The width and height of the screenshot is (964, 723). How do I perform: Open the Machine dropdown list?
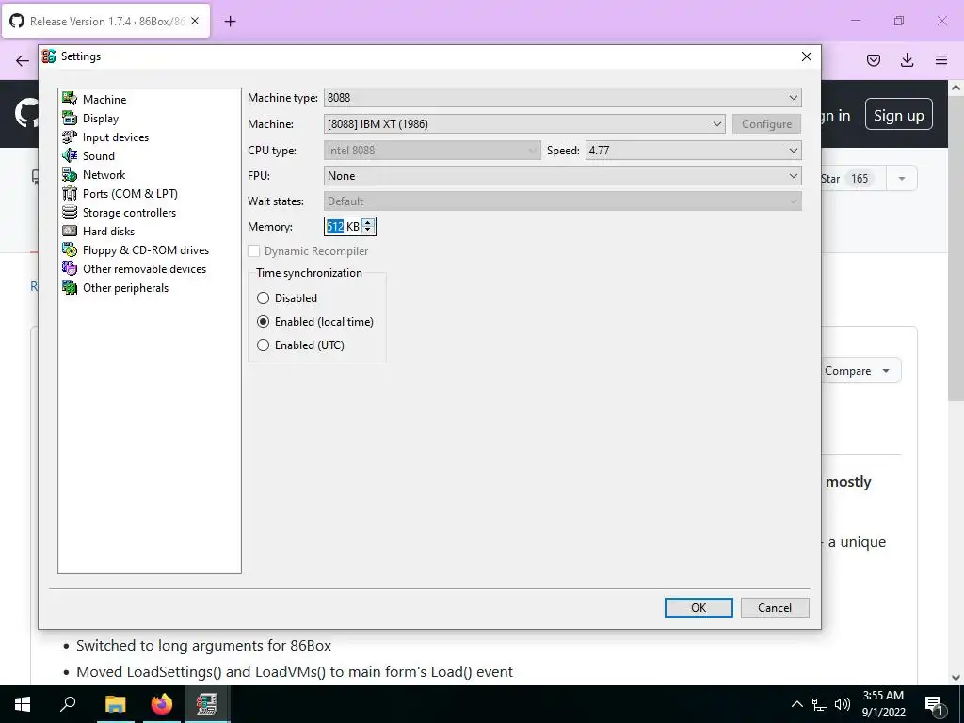(524, 124)
